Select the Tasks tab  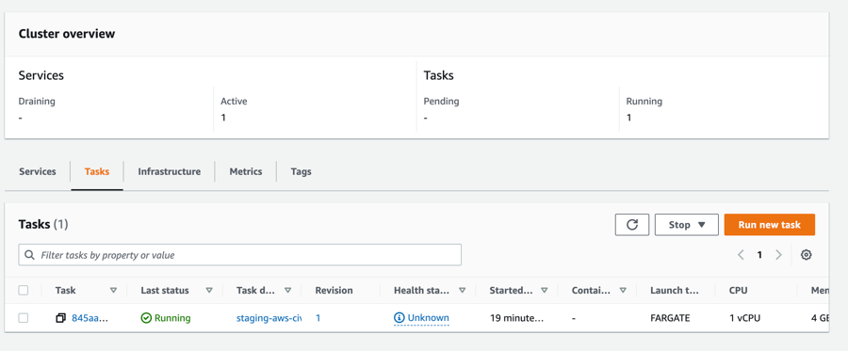[x=97, y=171]
